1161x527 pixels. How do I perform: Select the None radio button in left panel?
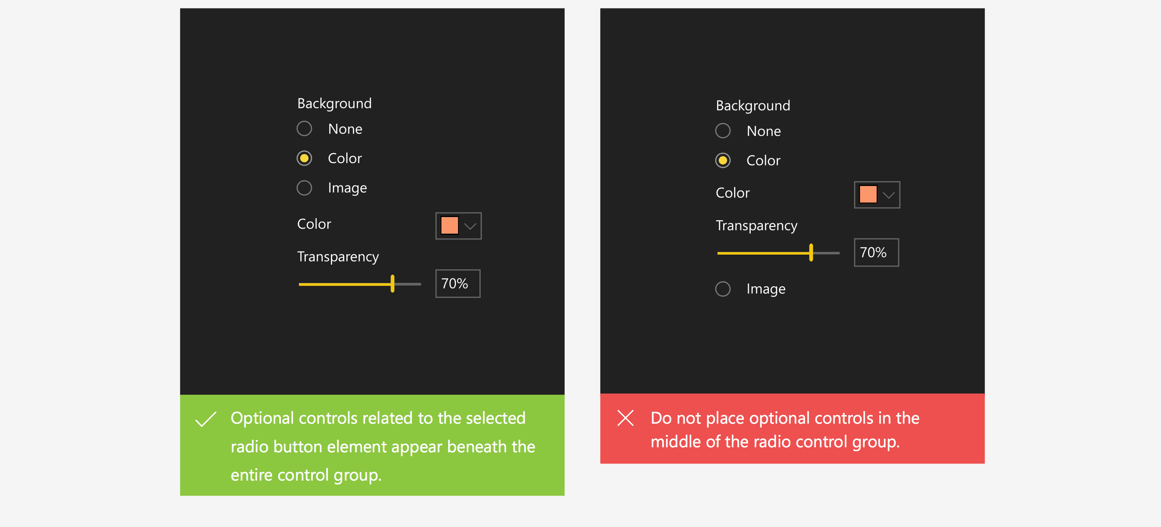point(304,129)
